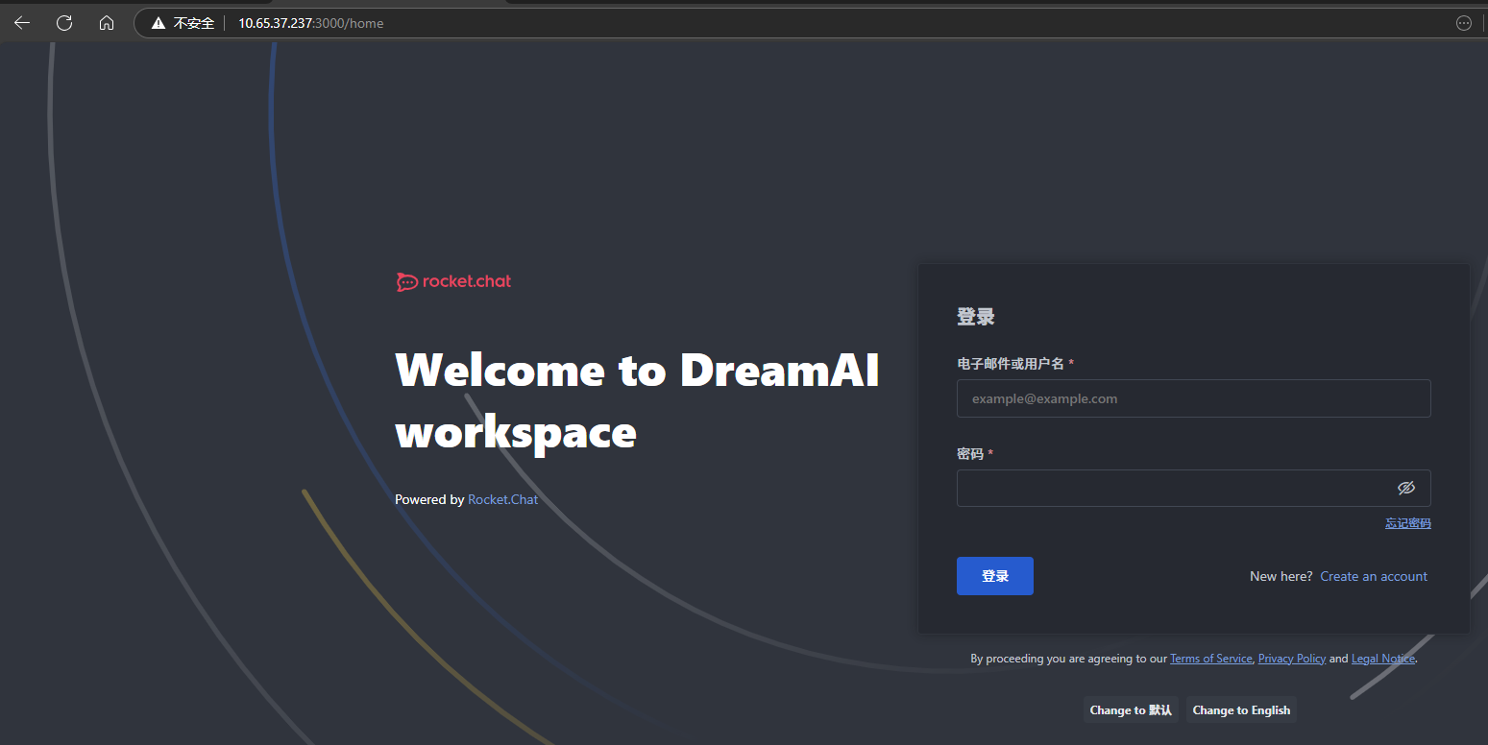Toggle password visibility with the eye icon
1488x745 pixels.
pos(1406,488)
